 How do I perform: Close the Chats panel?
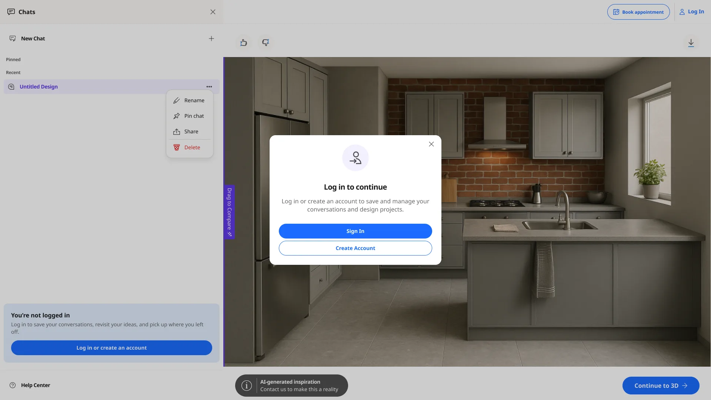pos(213,12)
